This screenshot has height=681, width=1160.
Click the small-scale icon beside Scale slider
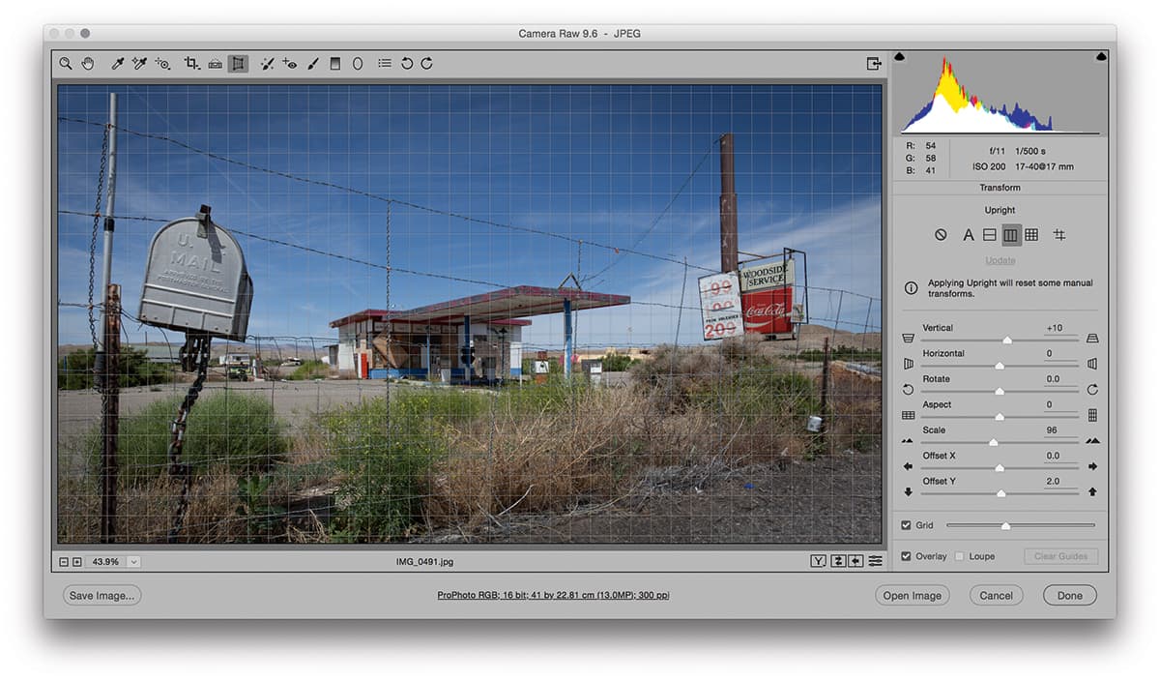pyautogui.click(x=908, y=441)
